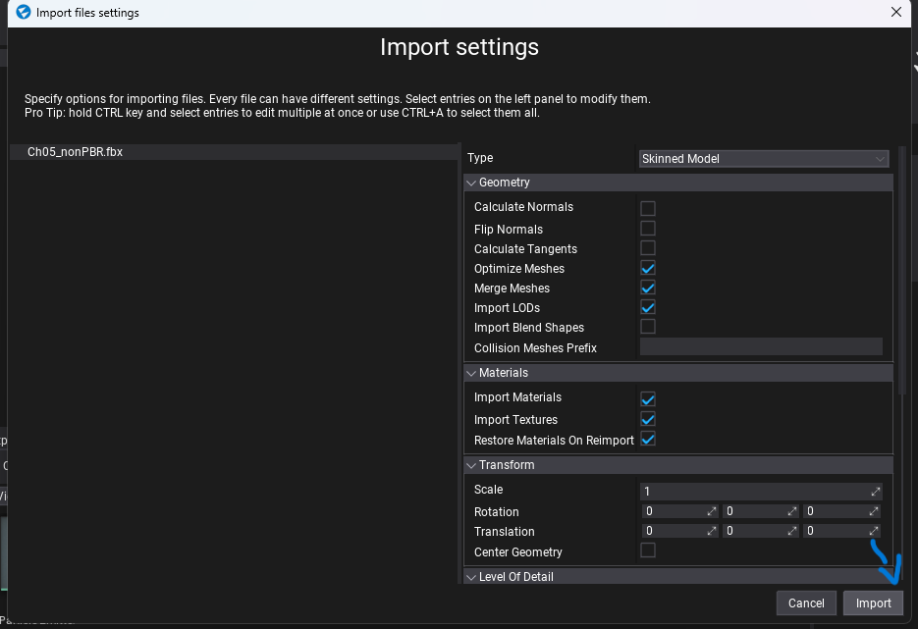
Task: Click the Cancel button
Action: (806, 603)
